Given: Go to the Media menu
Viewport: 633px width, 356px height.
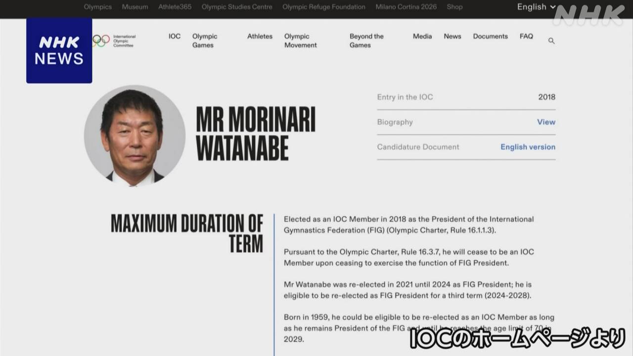Looking at the screenshot, I should tap(422, 36).
